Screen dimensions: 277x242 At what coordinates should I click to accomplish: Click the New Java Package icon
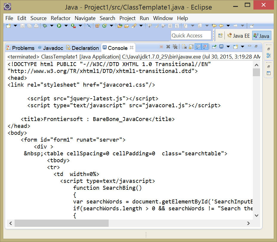pyautogui.click(x=97, y=26)
